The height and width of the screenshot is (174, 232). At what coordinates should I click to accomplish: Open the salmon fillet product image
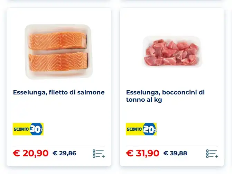pyautogui.click(x=59, y=52)
